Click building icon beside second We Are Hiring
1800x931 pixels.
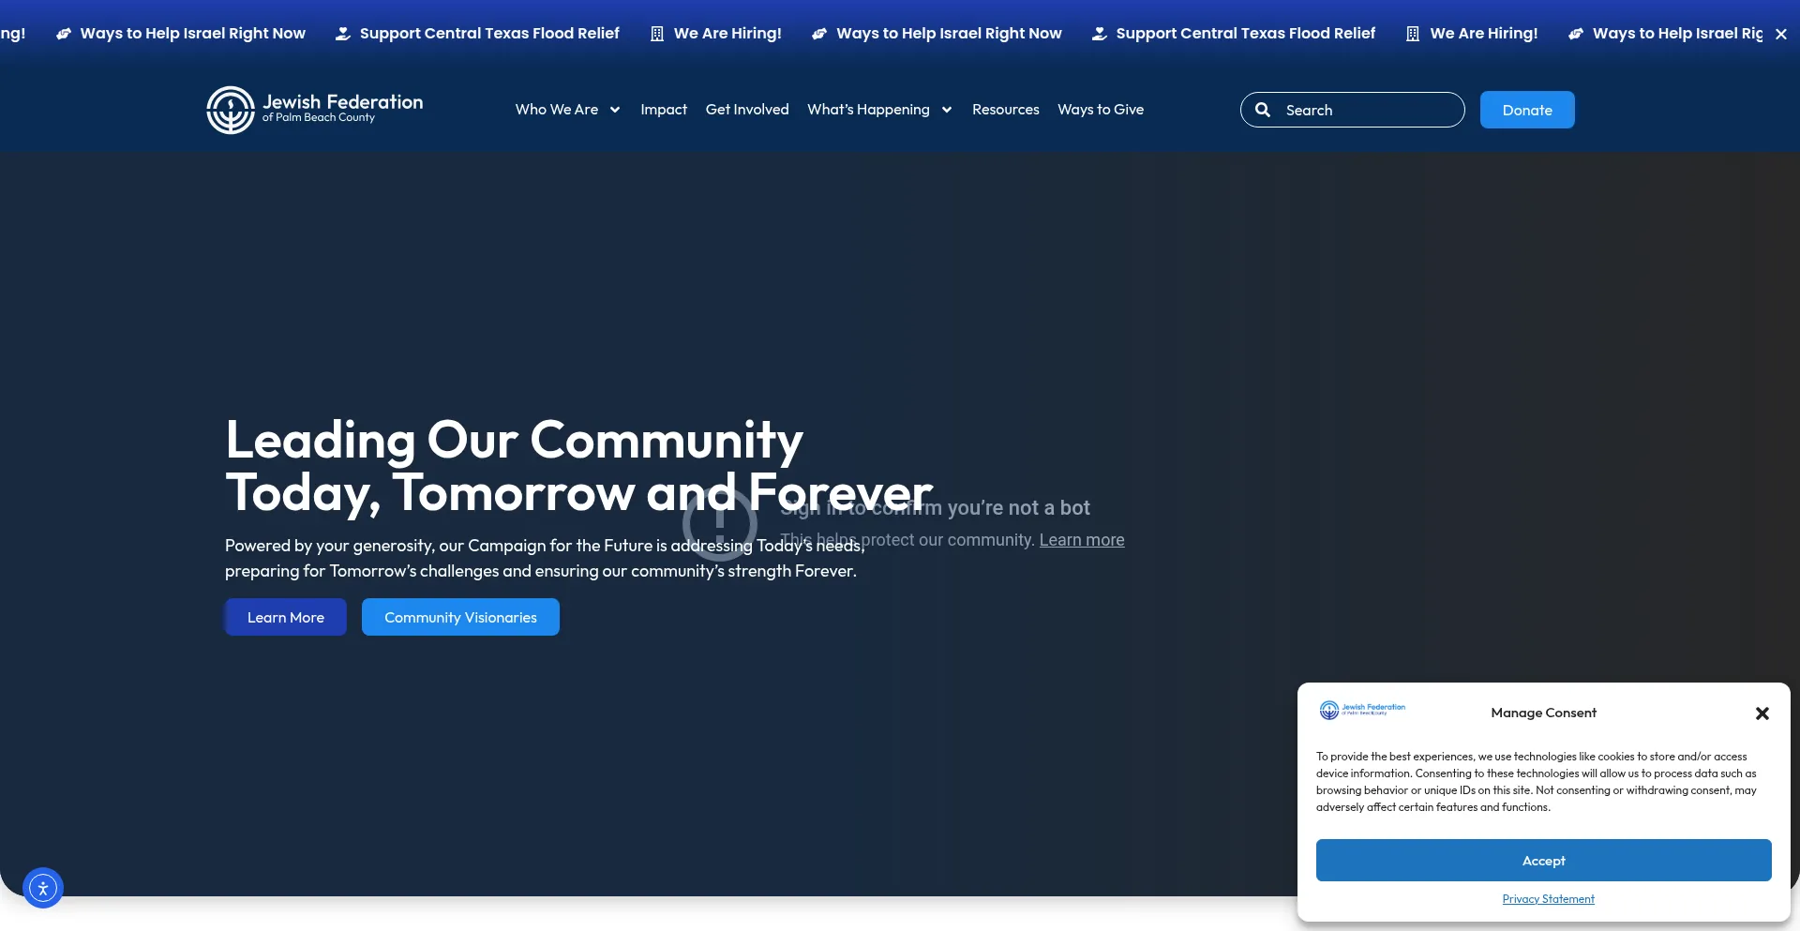click(x=1413, y=34)
